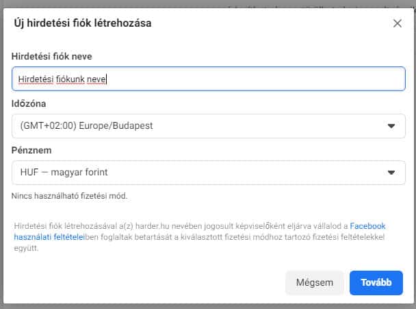Click the arrow on the HUF dropdown

(391, 173)
